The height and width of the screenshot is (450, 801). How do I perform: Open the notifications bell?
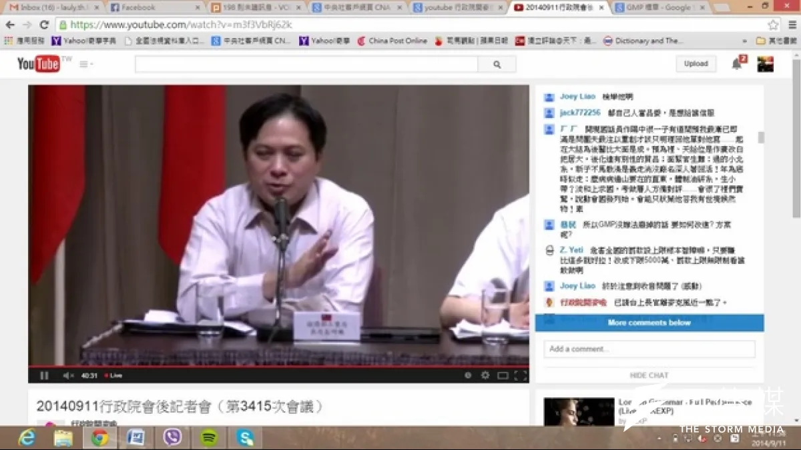737,64
